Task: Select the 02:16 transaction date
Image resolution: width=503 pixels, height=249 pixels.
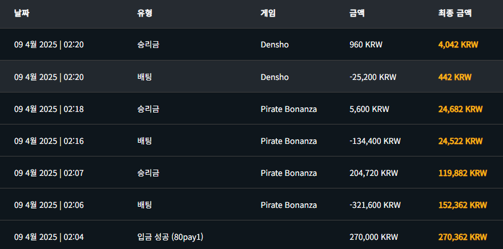Action: pos(49,141)
